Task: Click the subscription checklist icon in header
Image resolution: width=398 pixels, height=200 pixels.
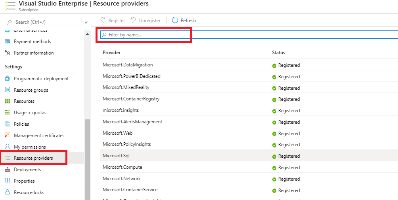Action: pyautogui.click(x=10, y=5)
